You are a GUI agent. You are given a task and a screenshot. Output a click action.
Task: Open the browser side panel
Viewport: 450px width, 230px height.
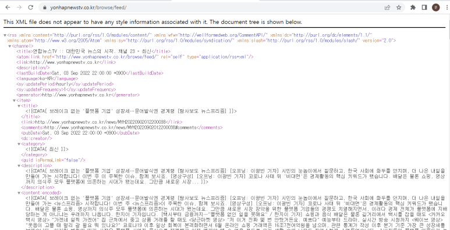[x=424, y=8]
